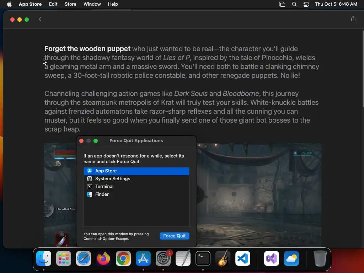Click the System Settings gear icon in list

tap(90, 179)
